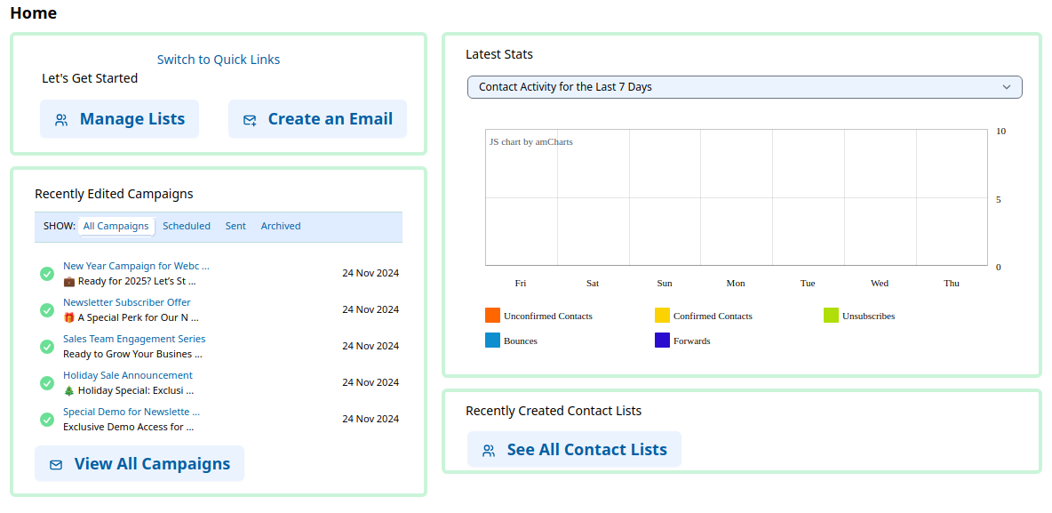Click the amCharts credit link in chart
The height and width of the screenshot is (513, 1052).
[x=530, y=142]
